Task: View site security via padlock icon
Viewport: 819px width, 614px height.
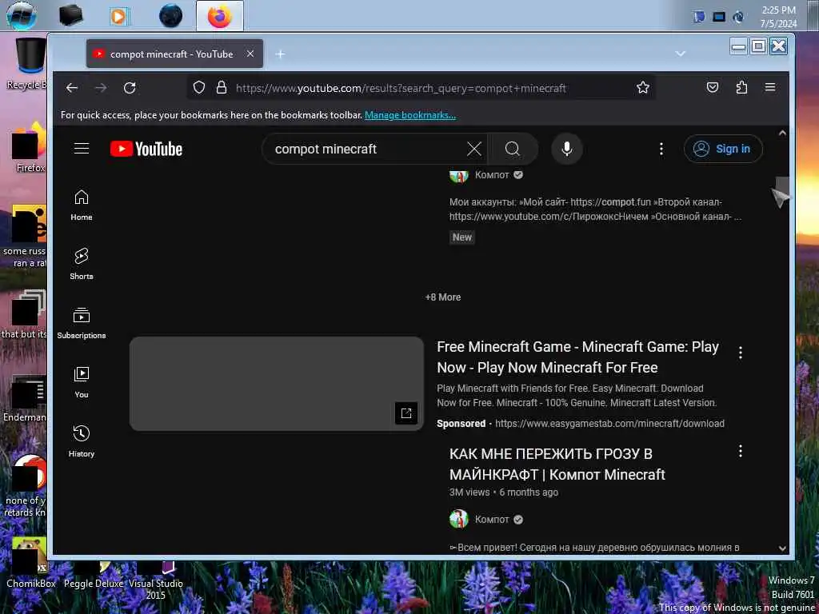Action: [x=222, y=88]
